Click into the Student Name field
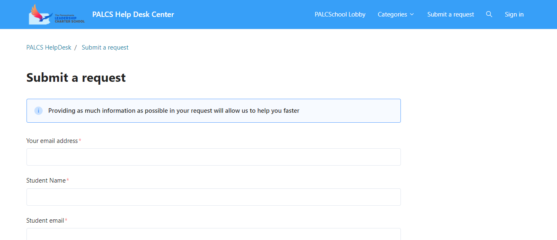Image resolution: width=557 pixels, height=240 pixels. point(214,197)
